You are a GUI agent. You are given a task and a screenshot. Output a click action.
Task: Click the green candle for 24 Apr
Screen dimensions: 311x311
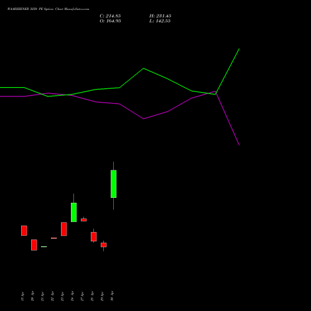click(73, 212)
